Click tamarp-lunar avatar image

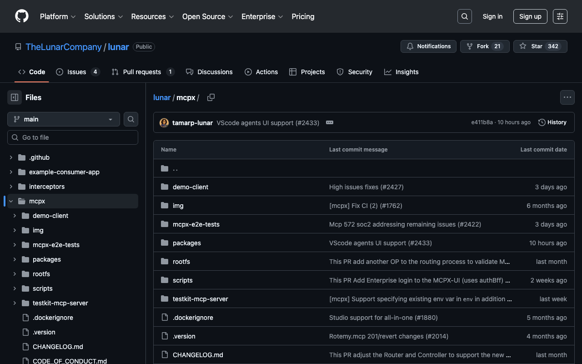click(x=164, y=123)
